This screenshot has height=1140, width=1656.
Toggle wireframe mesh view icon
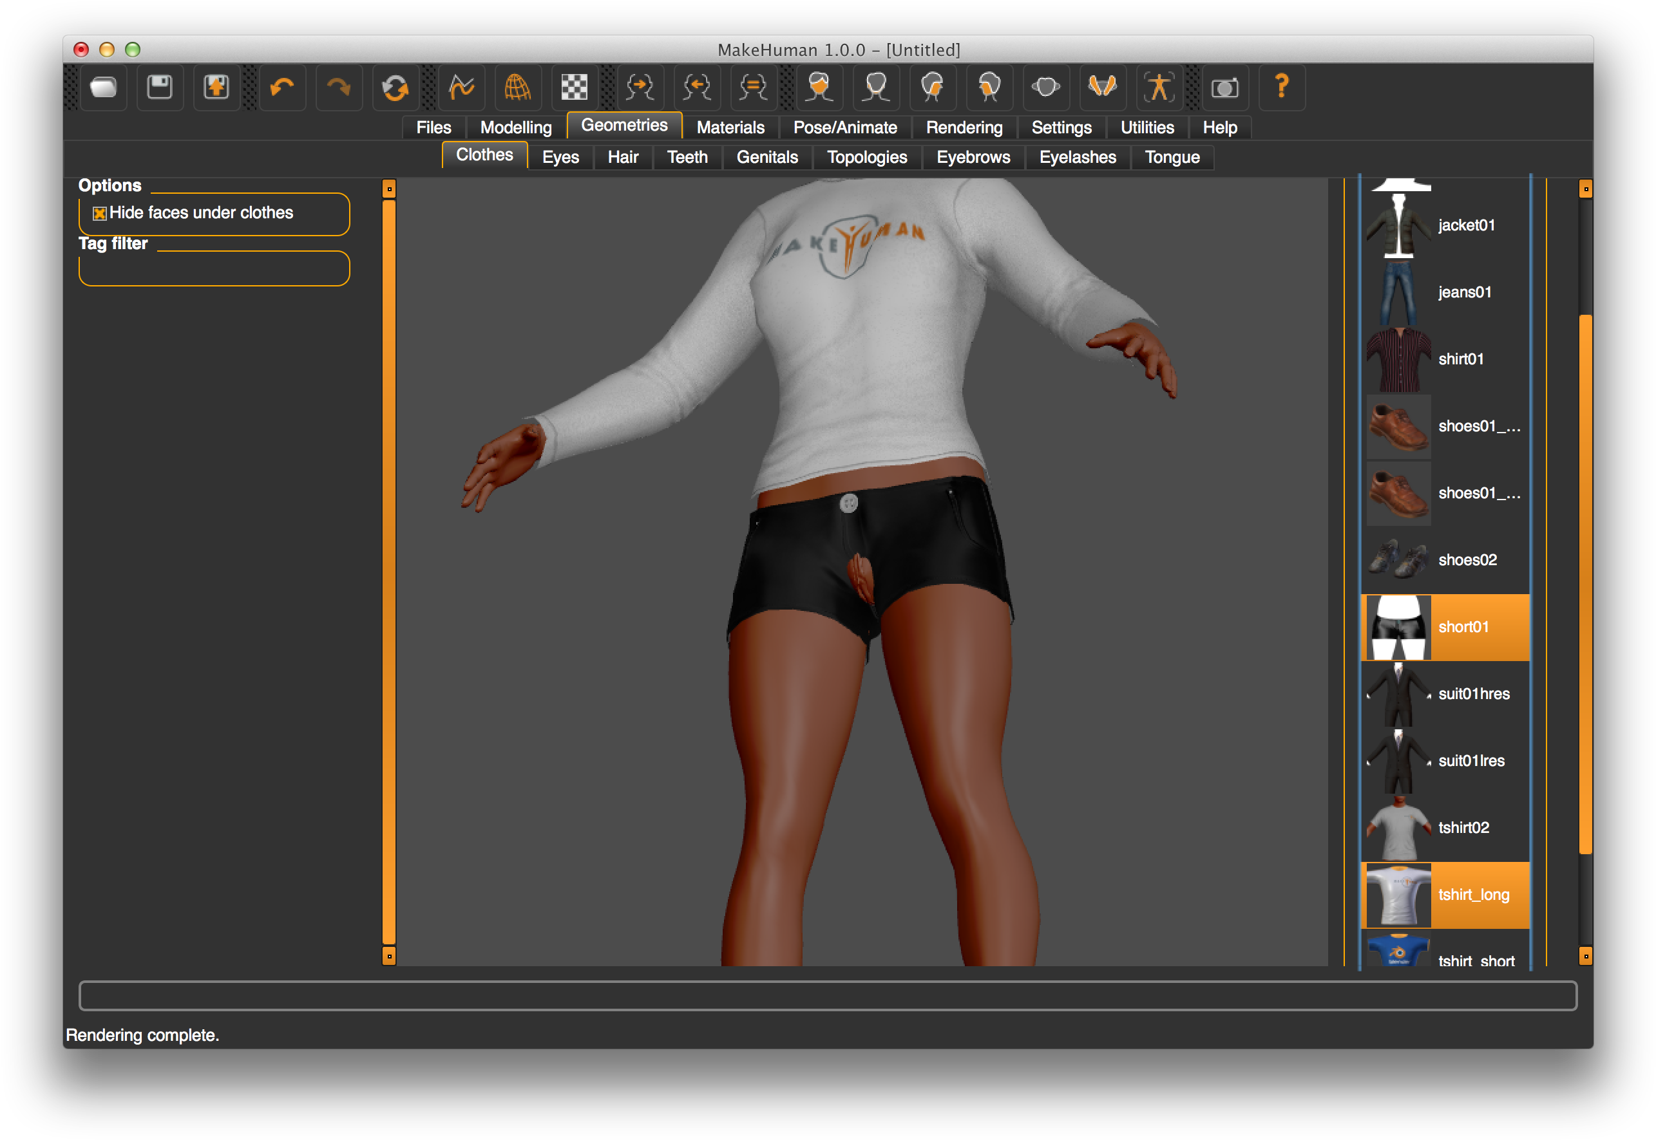[517, 87]
